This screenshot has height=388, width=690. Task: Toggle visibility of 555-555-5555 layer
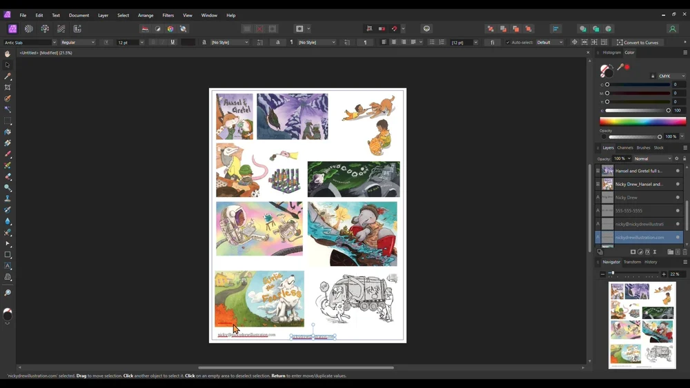(678, 210)
